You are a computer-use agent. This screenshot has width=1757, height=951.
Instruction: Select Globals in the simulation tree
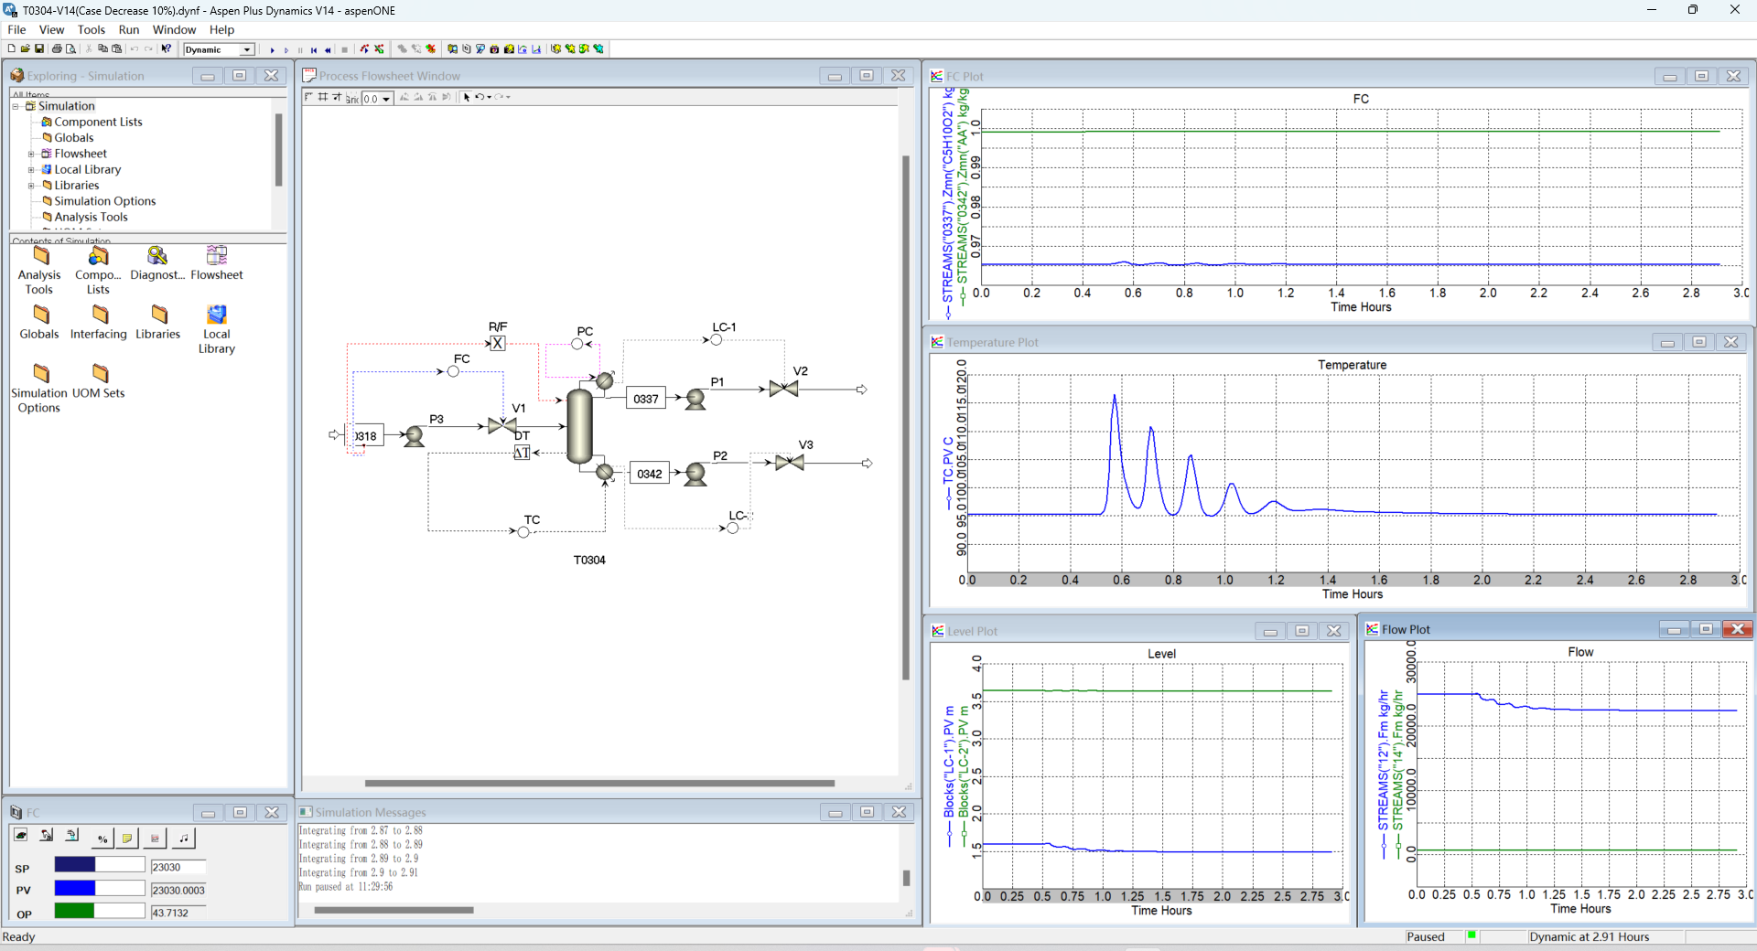pyautogui.click(x=73, y=137)
